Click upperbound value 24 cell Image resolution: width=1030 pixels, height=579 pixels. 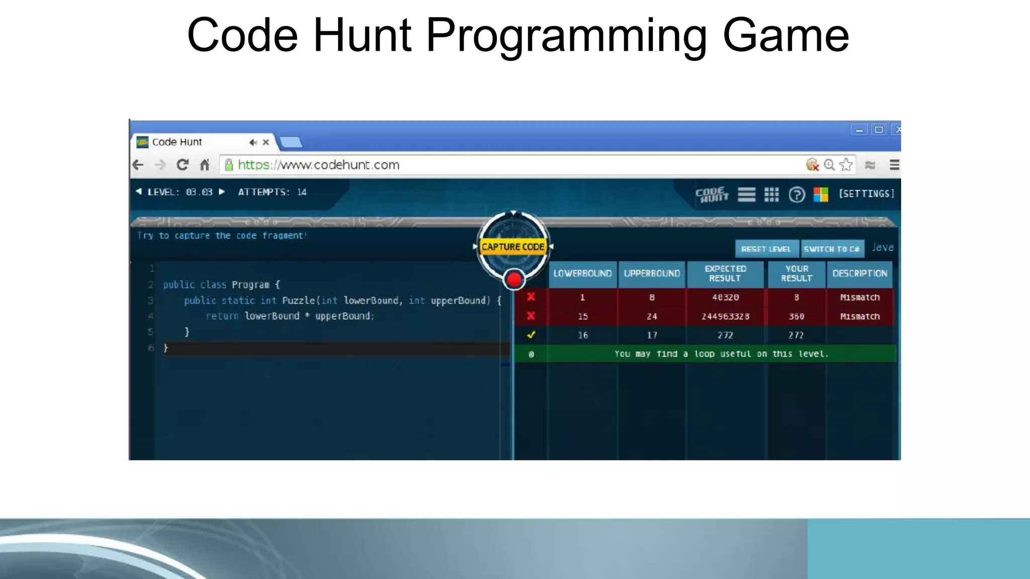(x=652, y=316)
